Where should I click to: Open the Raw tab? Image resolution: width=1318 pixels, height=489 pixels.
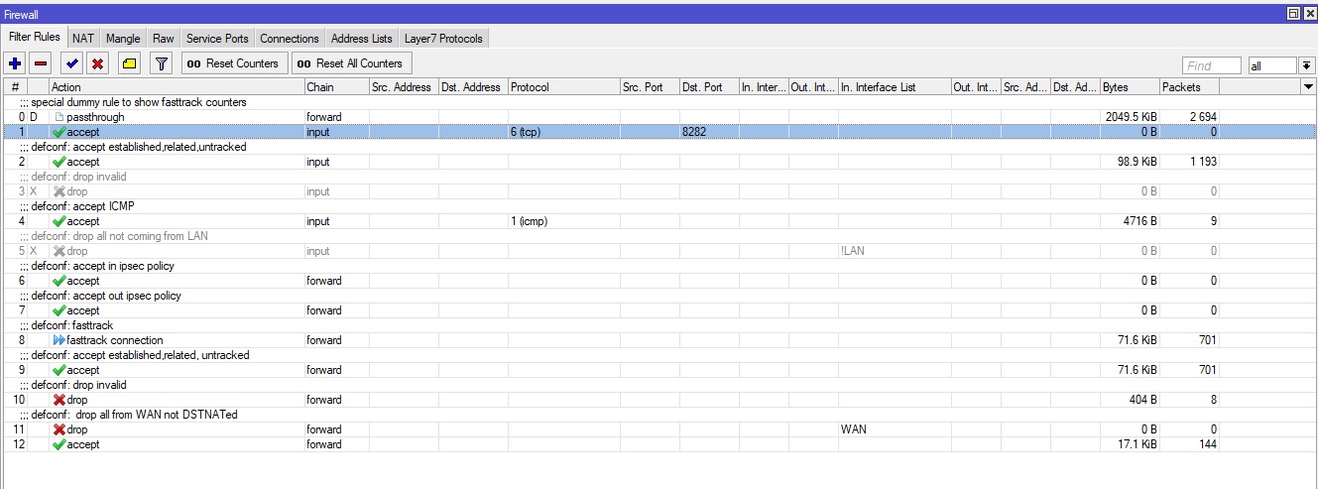point(163,39)
